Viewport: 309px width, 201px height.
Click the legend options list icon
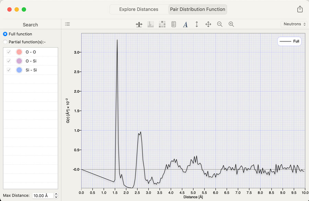coord(174,24)
